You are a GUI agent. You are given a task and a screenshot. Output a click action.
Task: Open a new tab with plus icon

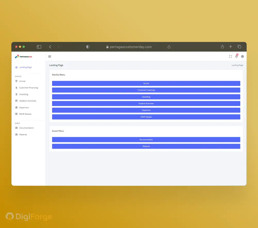[231, 47]
